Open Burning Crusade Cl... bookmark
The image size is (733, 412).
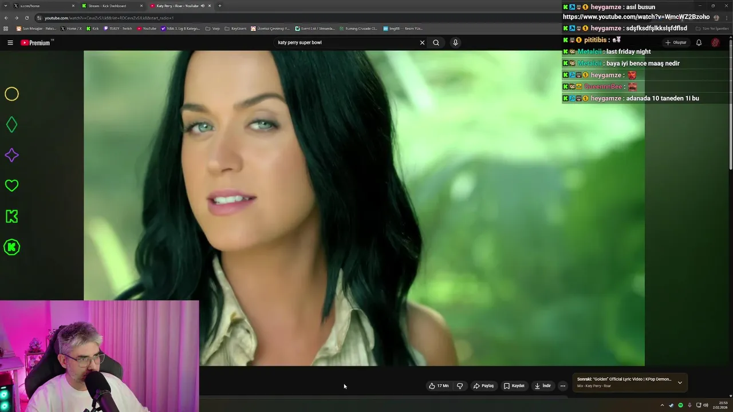[358, 28]
